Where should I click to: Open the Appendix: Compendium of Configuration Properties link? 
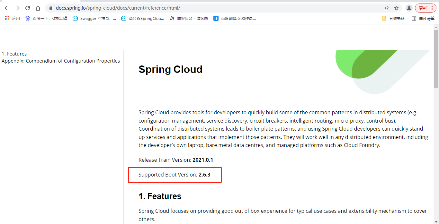pyautogui.click(x=61, y=61)
